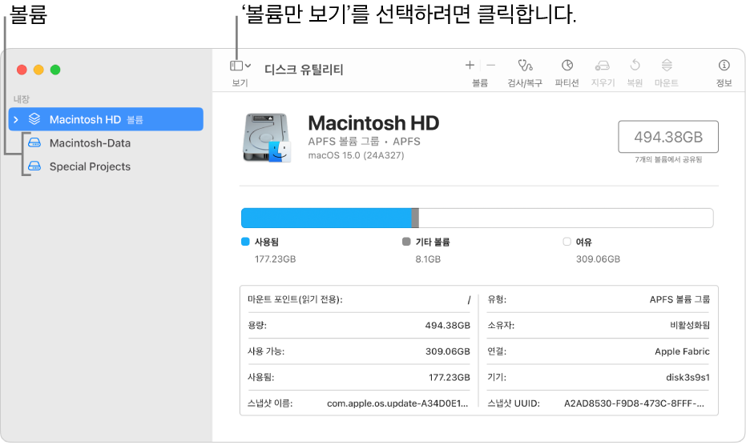This screenshot has width=746, height=445.
Task: Click the blue 사용됨 legend swatch
Action: click(x=245, y=242)
